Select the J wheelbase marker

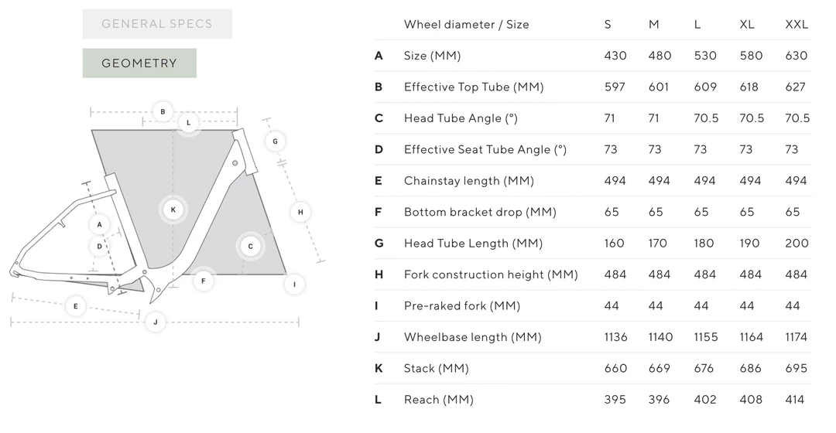(x=156, y=322)
